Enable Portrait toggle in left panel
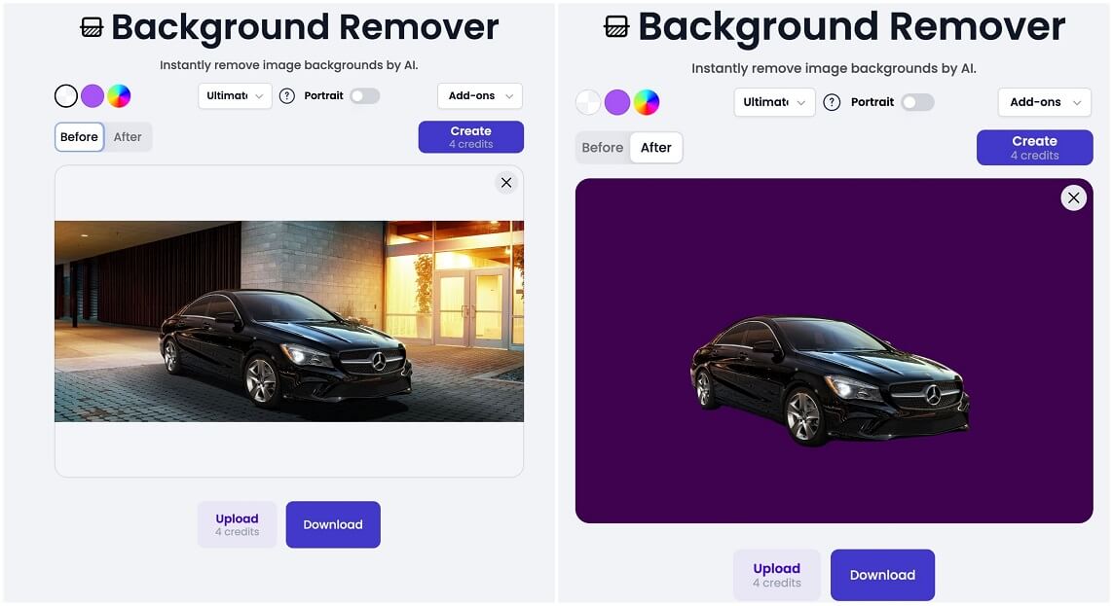 (x=365, y=95)
